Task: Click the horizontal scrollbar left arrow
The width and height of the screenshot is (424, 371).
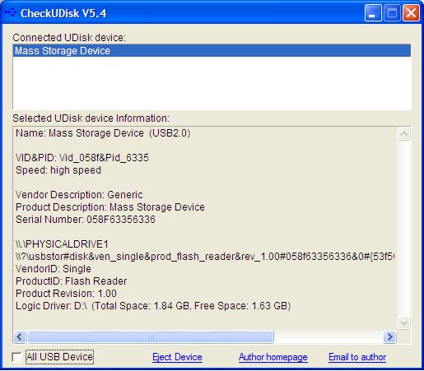Action: click(x=20, y=336)
